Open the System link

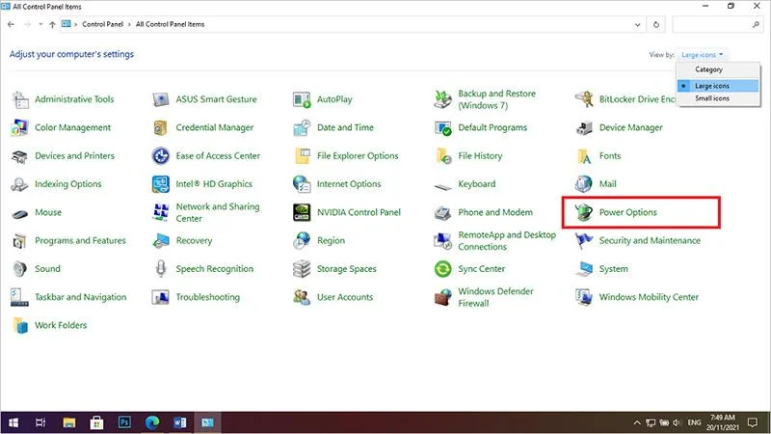click(x=613, y=269)
